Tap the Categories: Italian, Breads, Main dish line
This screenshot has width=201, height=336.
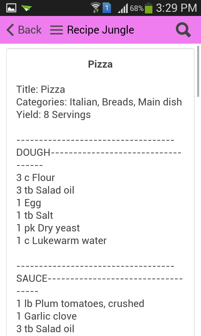coord(99,102)
